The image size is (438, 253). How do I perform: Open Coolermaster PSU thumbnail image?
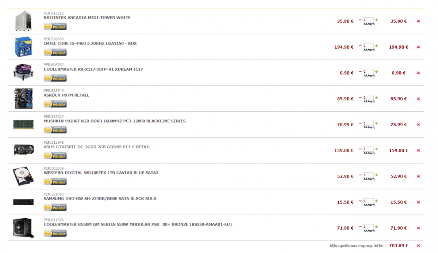pyautogui.click(x=23, y=228)
